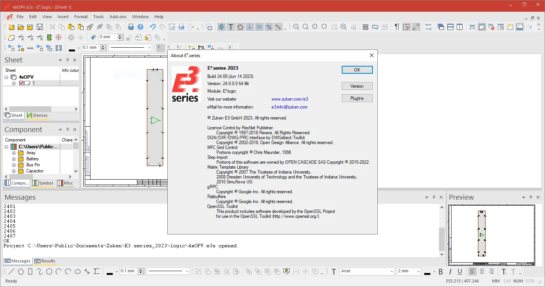
Task: Set text alignment to right
Action: point(492,271)
